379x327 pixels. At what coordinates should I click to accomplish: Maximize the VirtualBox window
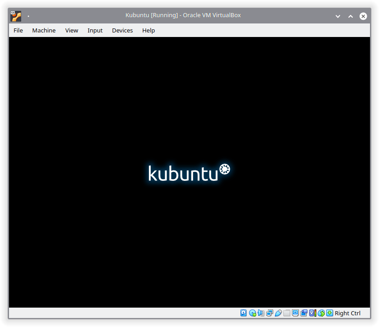click(351, 16)
